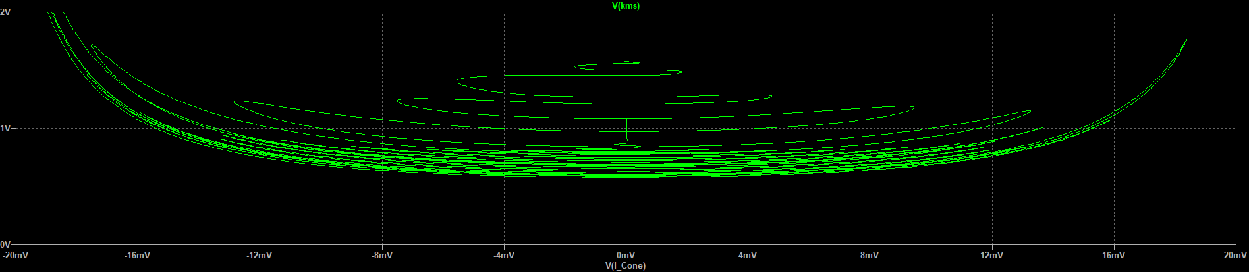Click the 20mV horizontal axis tick

[1235, 255]
